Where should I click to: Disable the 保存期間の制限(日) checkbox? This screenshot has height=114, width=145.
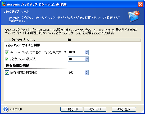[7, 72]
